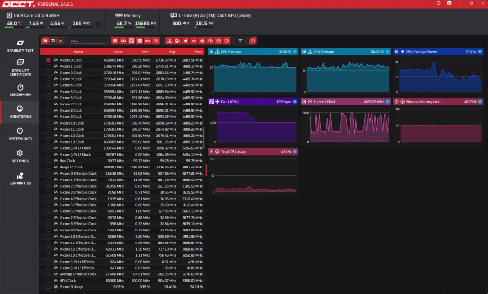Click the square icon on Total CPU Usage card
This screenshot has height=294, width=488.
pyautogui.click(x=212, y=151)
